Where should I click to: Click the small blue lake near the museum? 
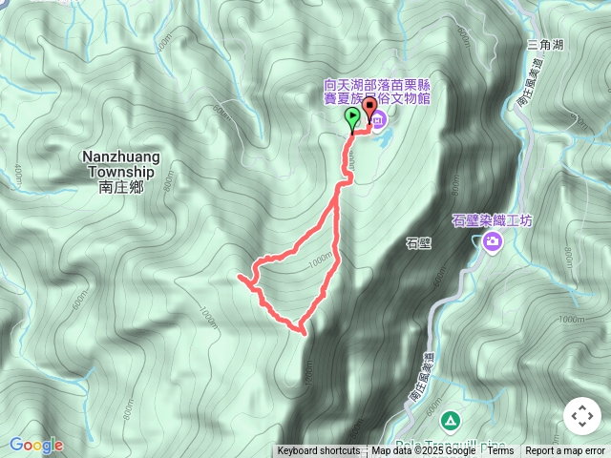coord(382,138)
